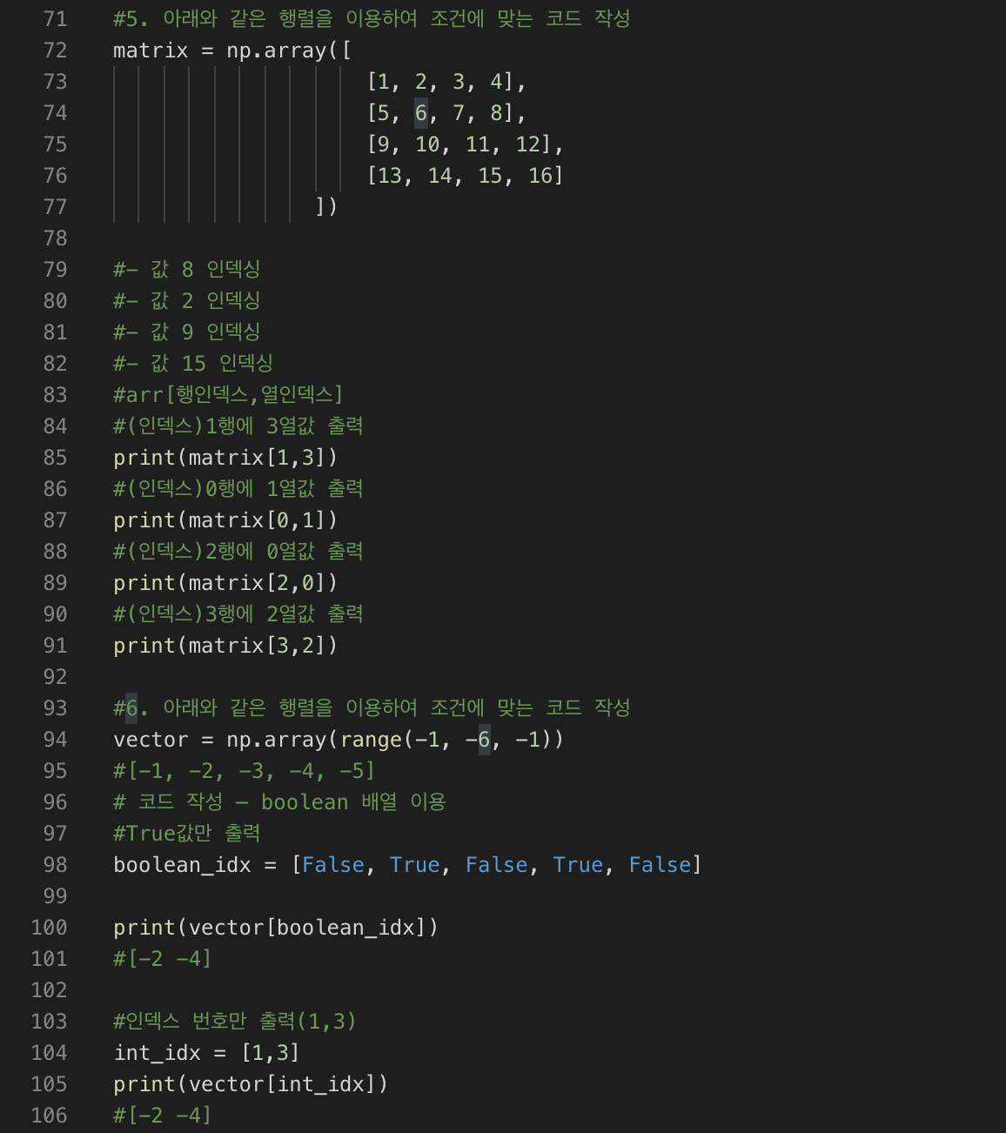Click line number 85 in the gutter
1006x1133 pixels.
pyautogui.click(x=55, y=458)
